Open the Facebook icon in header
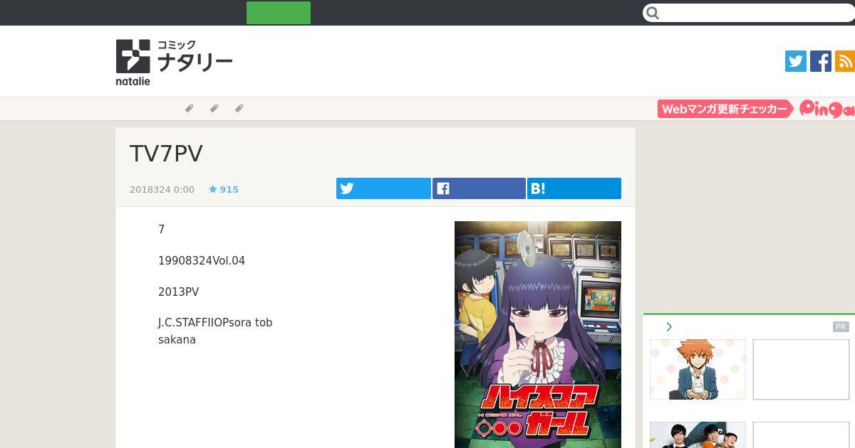Screen dimensions: 855x448 pyautogui.click(x=821, y=61)
